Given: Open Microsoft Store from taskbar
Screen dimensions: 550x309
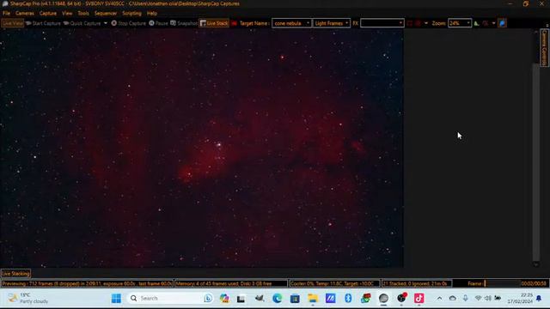Looking at the screenshot, I should (295, 298).
